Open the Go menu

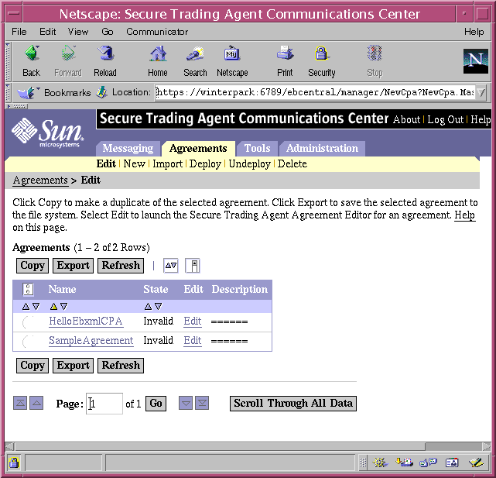108,32
